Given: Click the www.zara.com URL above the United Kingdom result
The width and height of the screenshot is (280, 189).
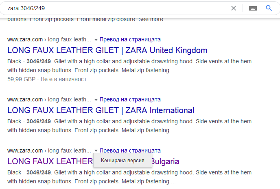Looking at the screenshot, I should point(25,39).
